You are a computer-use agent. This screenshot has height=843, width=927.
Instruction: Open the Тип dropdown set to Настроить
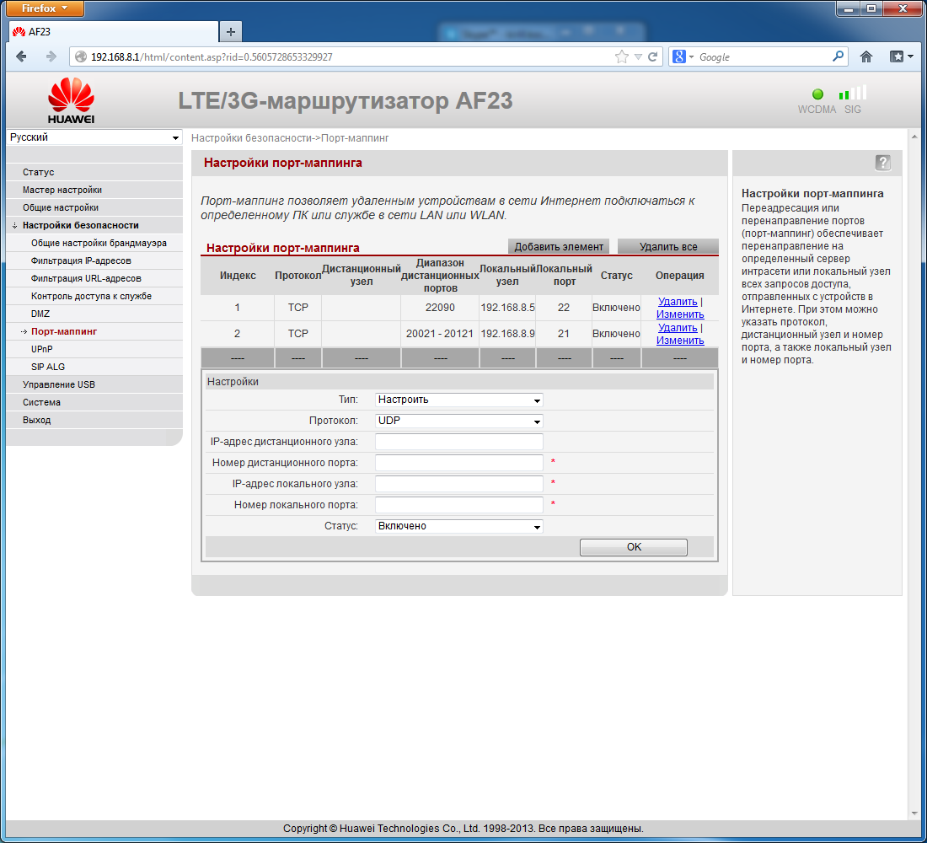click(x=458, y=400)
